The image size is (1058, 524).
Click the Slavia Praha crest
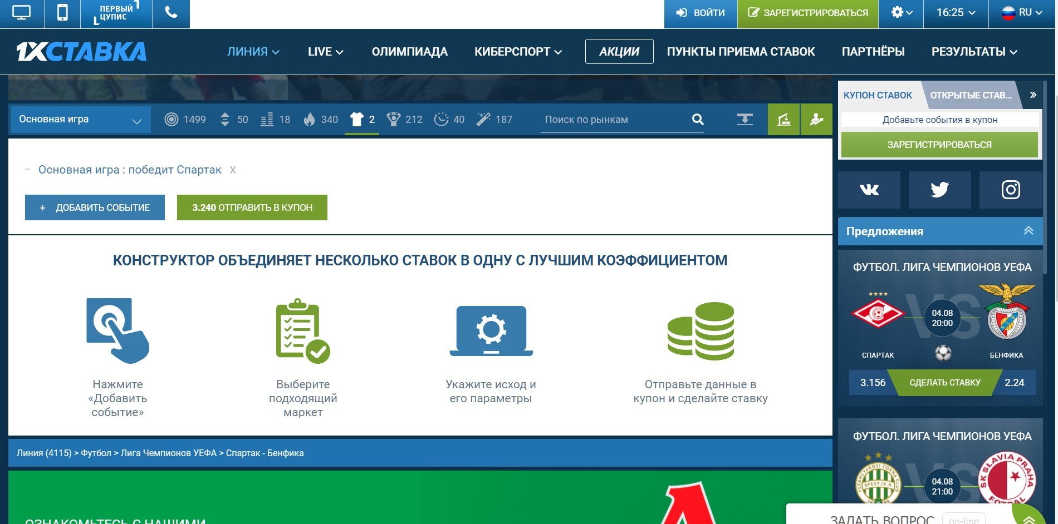tap(1007, 478)
